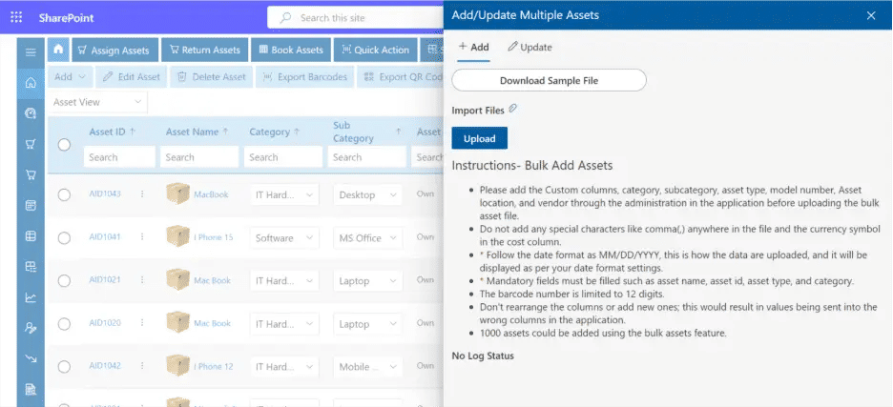The height and width of the screenshot is (407, 893).
Task: Open the hamburger menu in left sidebar
Action: 31,53
